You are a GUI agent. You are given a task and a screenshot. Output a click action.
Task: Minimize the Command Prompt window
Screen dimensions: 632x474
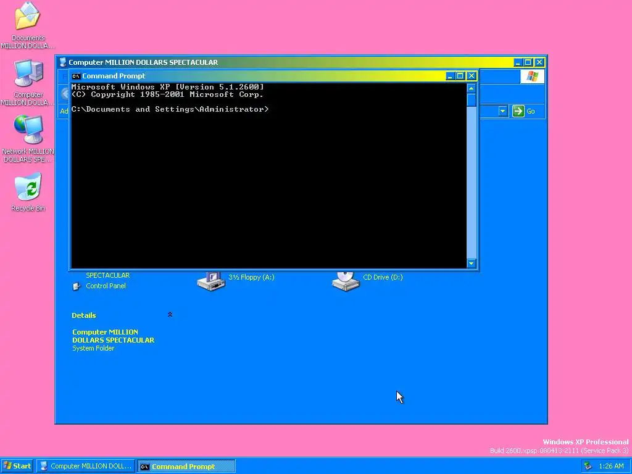pos(450,76)
